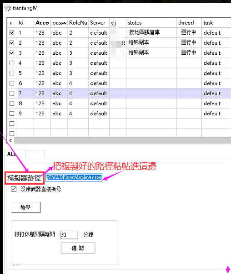Viewport: 231px width, 274px height.
Task: Click the tiantangM app icon in title bar
Action: coord(7,8)
